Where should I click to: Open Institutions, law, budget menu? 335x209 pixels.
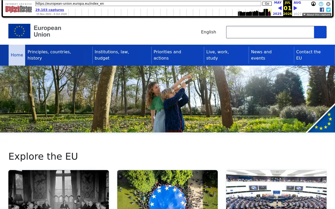122,55
